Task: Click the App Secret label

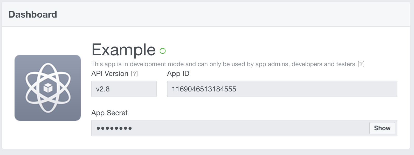Action: pos(109,113)
